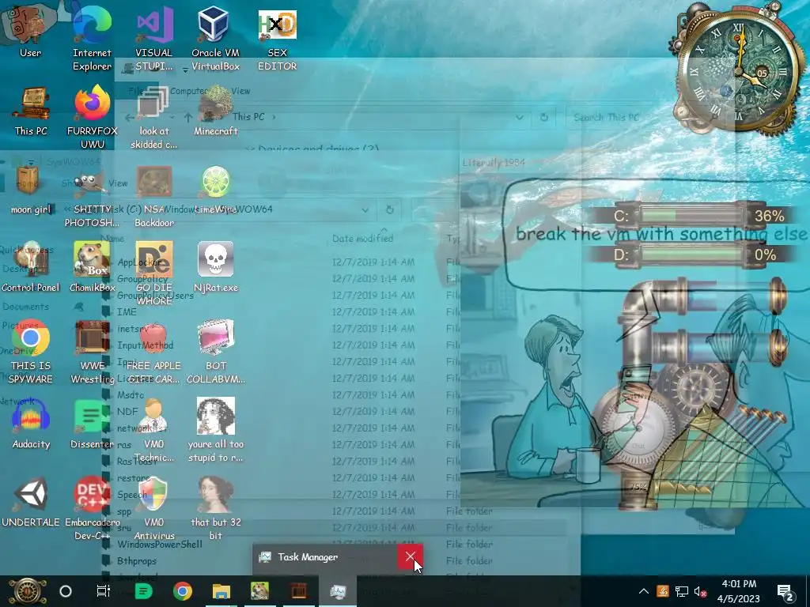Switch to ChomikBox on the taskbar
The width and height of the screenshot is (810, 607).
(259, 591)
